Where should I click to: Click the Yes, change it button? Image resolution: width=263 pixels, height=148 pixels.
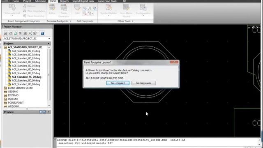click(118, 83)
